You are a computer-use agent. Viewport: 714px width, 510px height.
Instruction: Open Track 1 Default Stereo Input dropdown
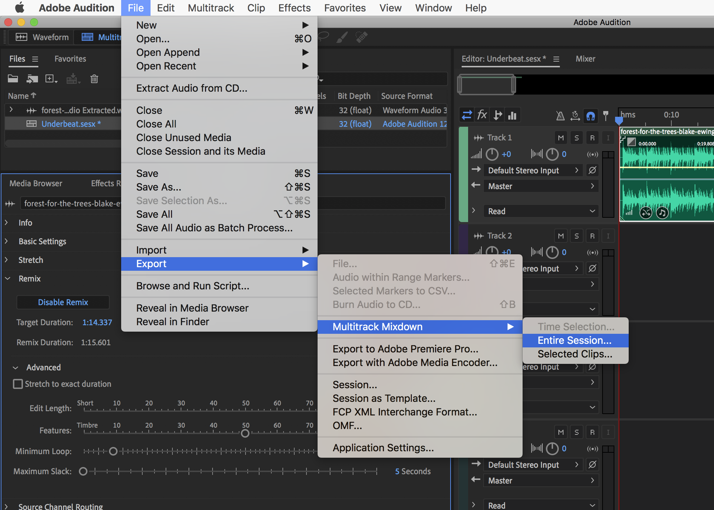tap(533, 170)
